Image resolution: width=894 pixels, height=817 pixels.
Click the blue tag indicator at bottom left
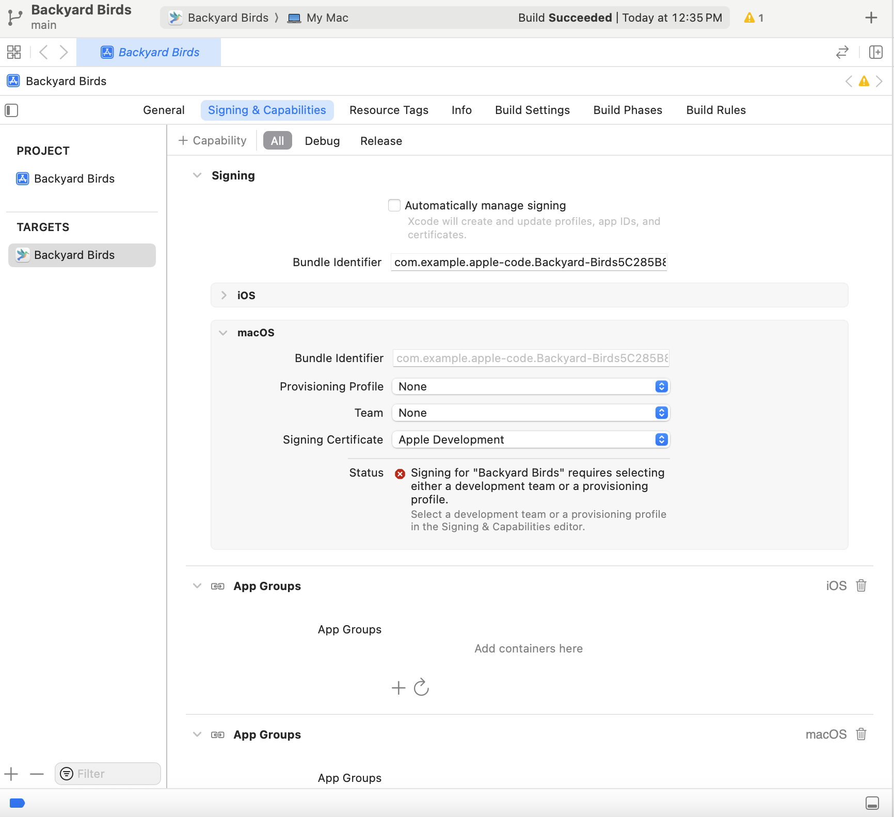click(18, 803)
